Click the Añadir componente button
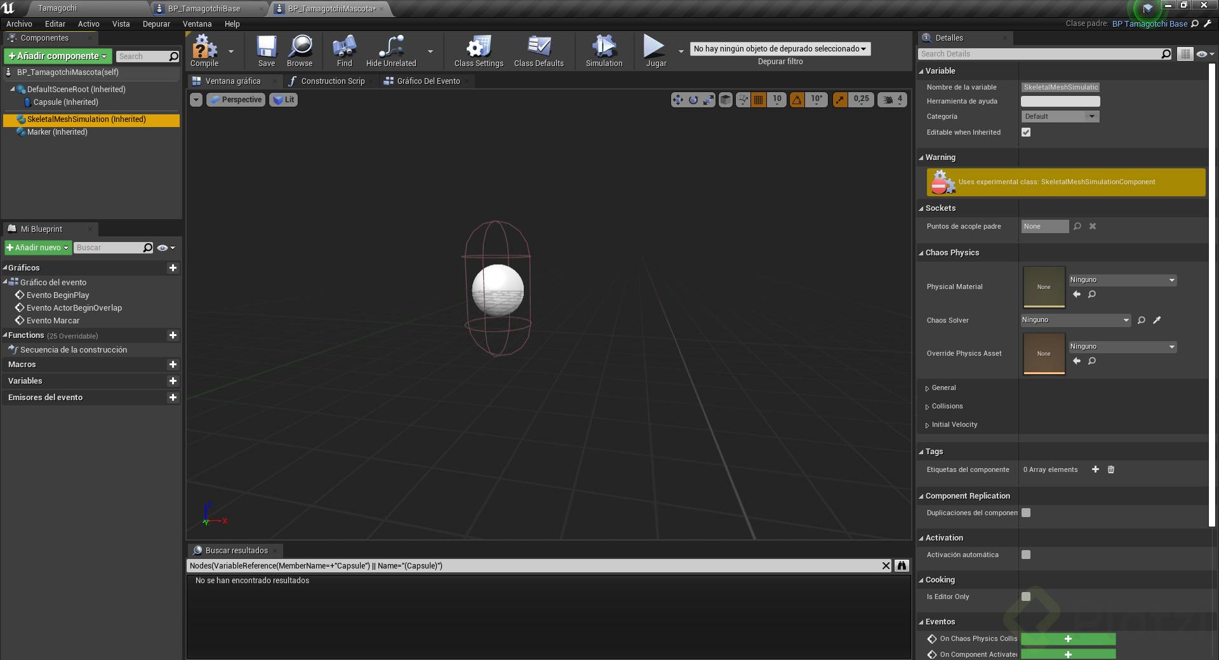The width and height of the screenshot is (1219, 660). point(58,56)
